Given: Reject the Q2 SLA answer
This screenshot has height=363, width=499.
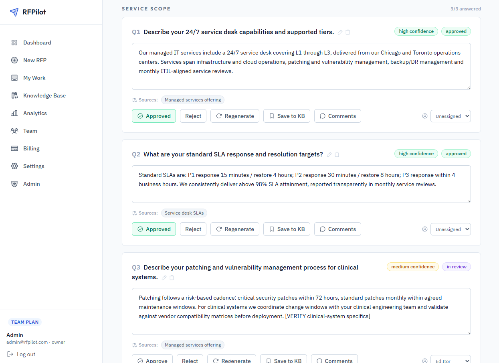Looking at the screenshot, I should 193,229.
